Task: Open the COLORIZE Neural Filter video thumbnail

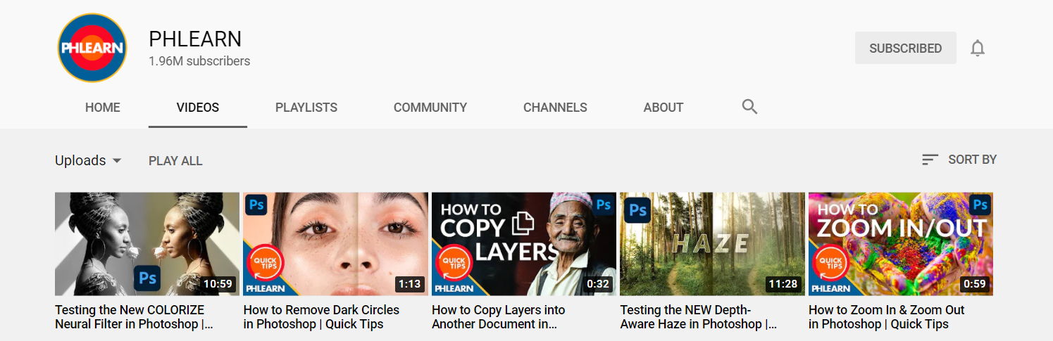Action: 147,244
